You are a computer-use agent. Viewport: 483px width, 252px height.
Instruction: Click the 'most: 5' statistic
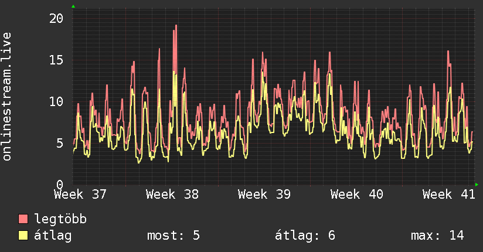click(x=174, y=236)
